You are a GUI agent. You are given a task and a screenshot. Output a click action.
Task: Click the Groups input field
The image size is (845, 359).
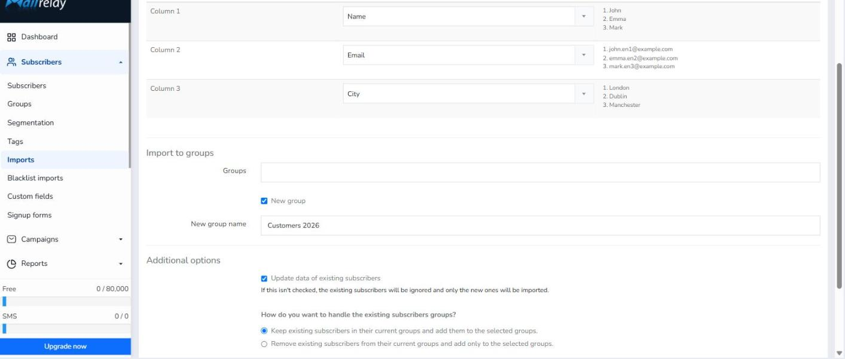tap(540, 172)
